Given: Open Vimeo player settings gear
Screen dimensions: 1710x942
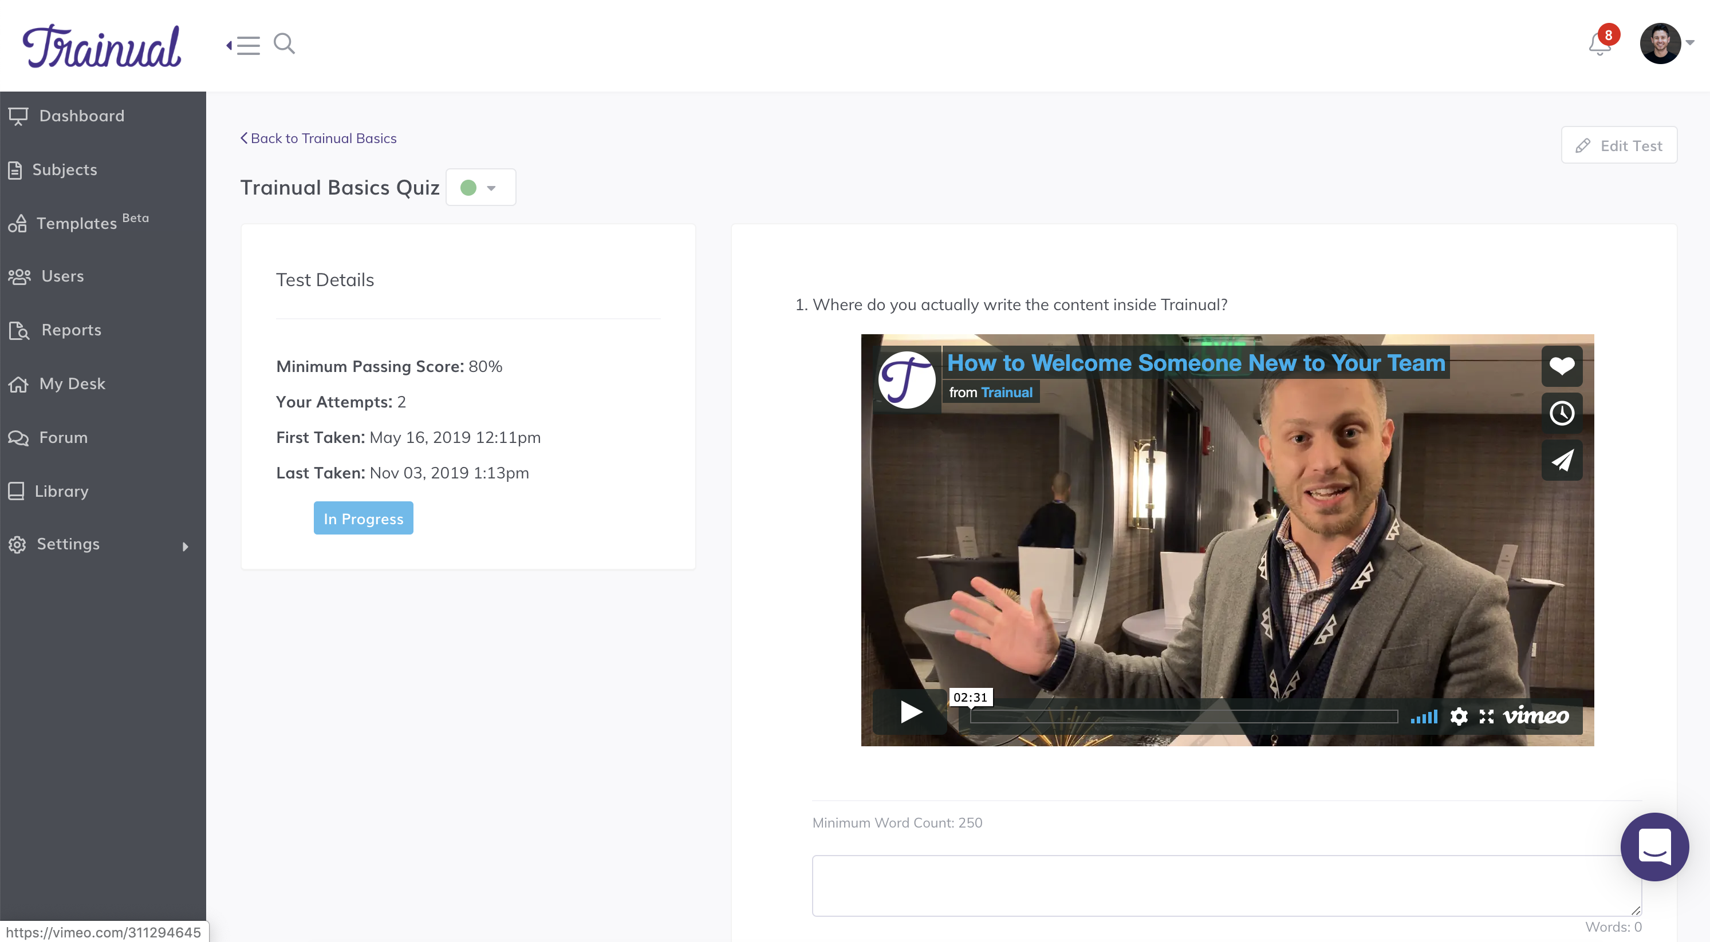Looking at the screenshot, I should point(1459,717).
